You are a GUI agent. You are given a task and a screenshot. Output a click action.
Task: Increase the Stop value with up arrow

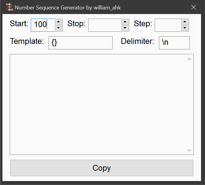click(125, 22)
